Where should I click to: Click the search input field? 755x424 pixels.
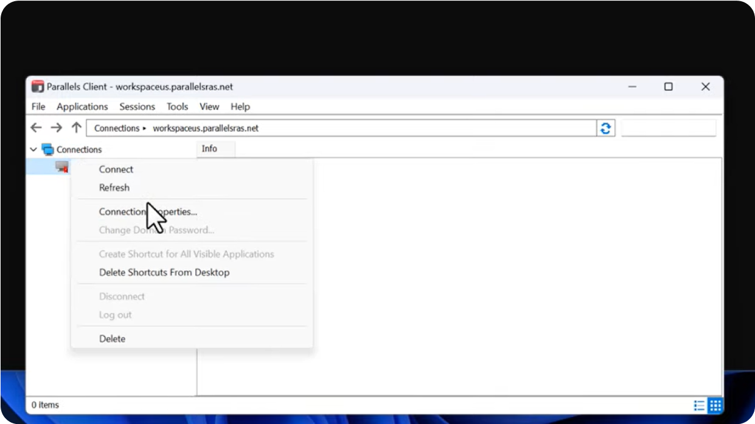(668, 128)
